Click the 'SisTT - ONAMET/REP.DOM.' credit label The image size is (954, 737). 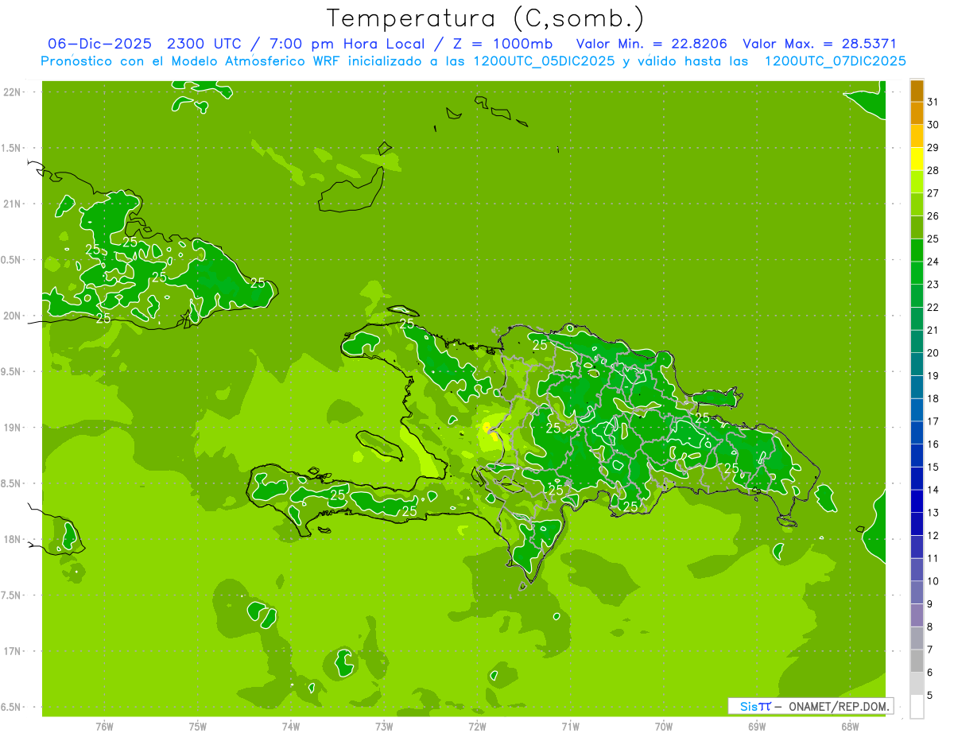click(x=810, y=706)
